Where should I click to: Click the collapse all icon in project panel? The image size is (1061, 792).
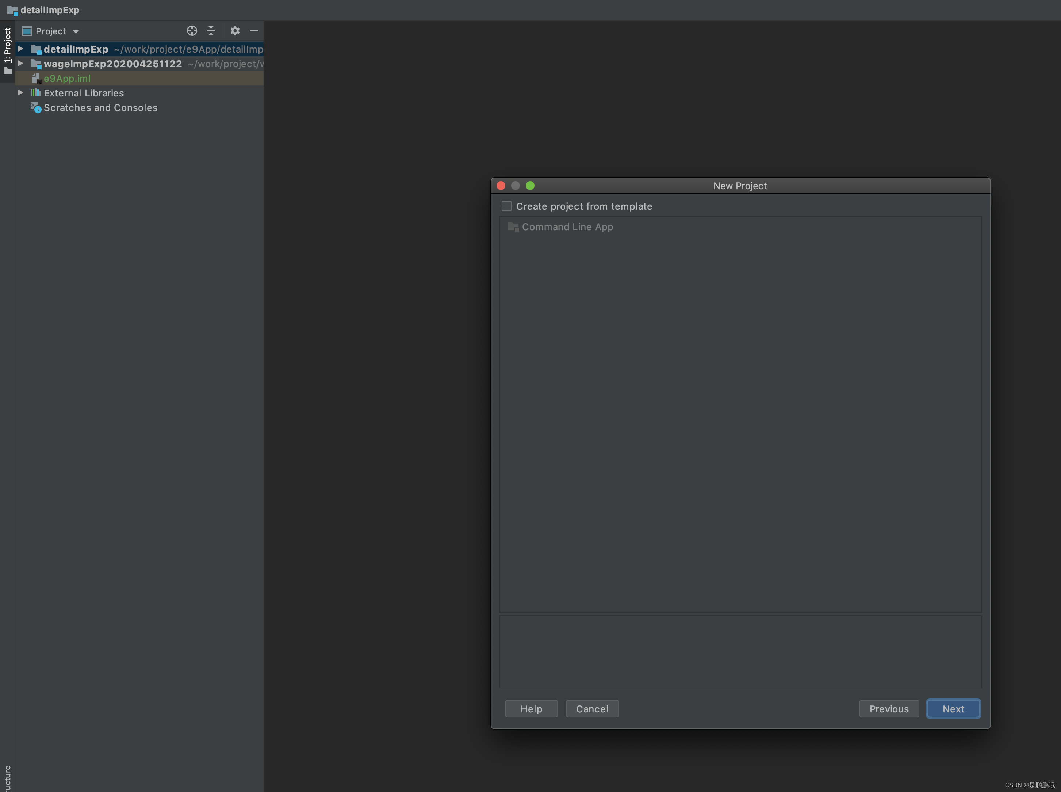coord(210,31)
